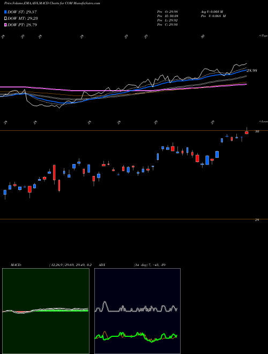Click the ADX values '(14 day) 7, +43, -39'
The image size is (268, 354).
click(x=150, y=265)
